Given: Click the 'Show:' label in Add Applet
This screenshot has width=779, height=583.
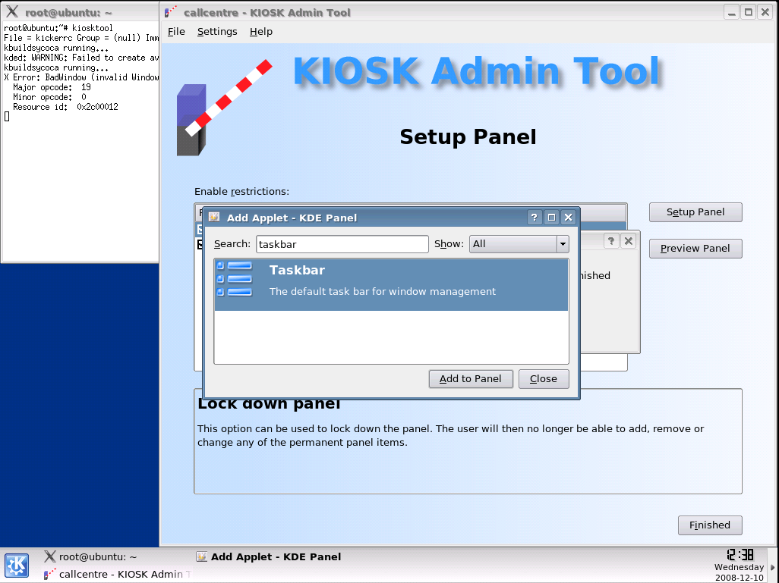Looking at the screenshot, I should [449, 244].
